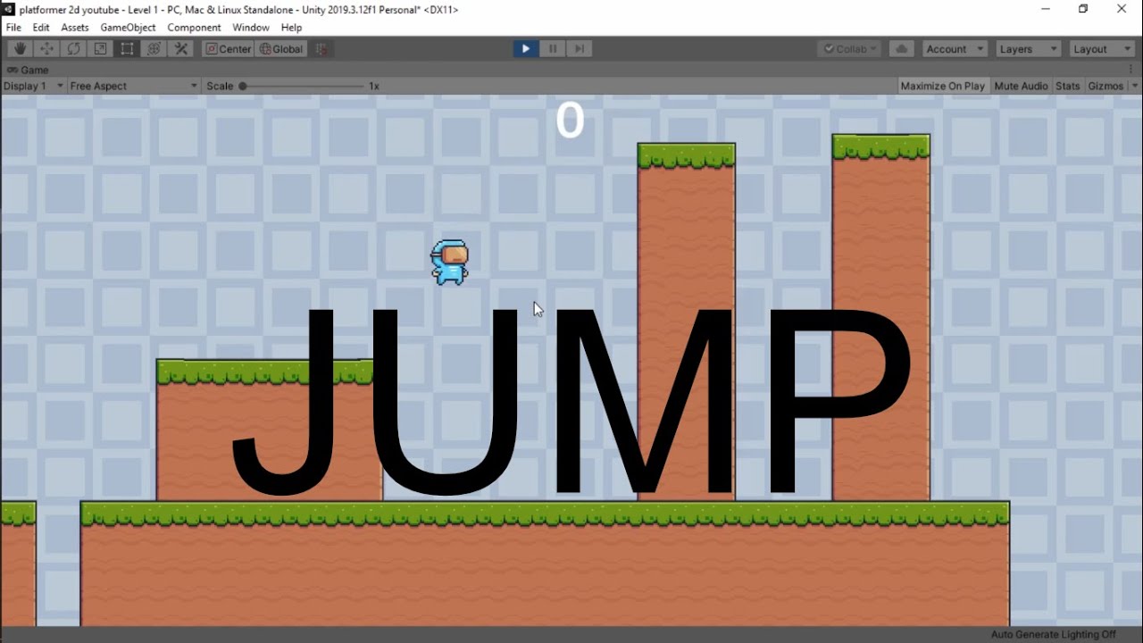Pause the running game

pyautogui.click(x=552, y=49)
